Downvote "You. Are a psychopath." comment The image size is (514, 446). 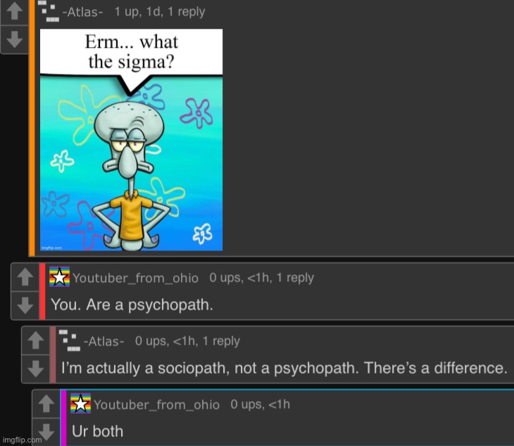[25, 305]
